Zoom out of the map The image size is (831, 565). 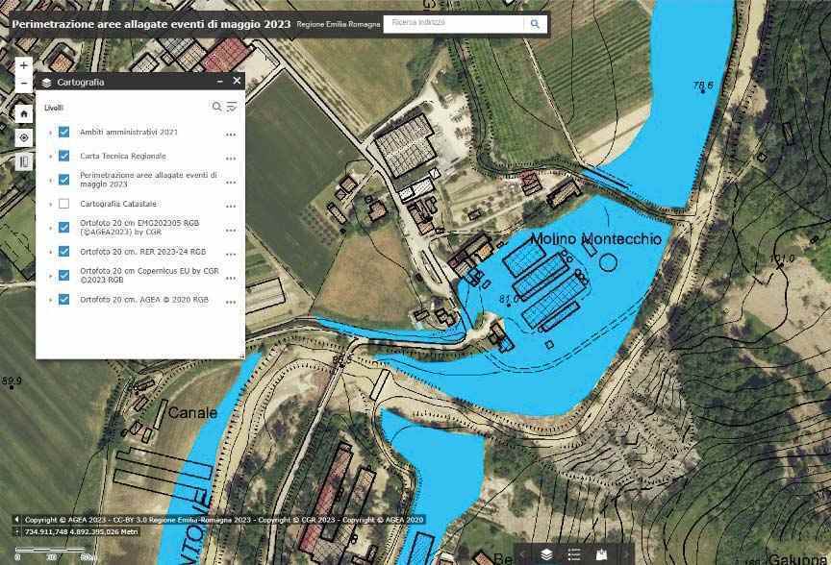click(x=23, y=84)
